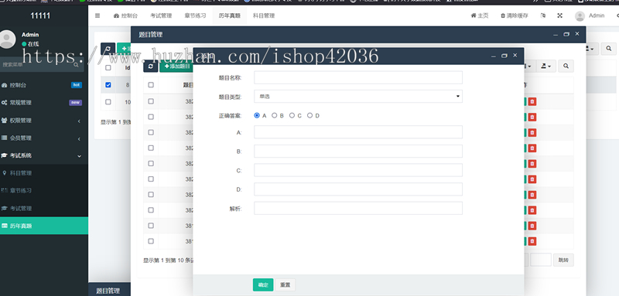This screenshot has height=296, width=619.
Task: Focus the 题目名称 input field
Action: click(358, 77)
